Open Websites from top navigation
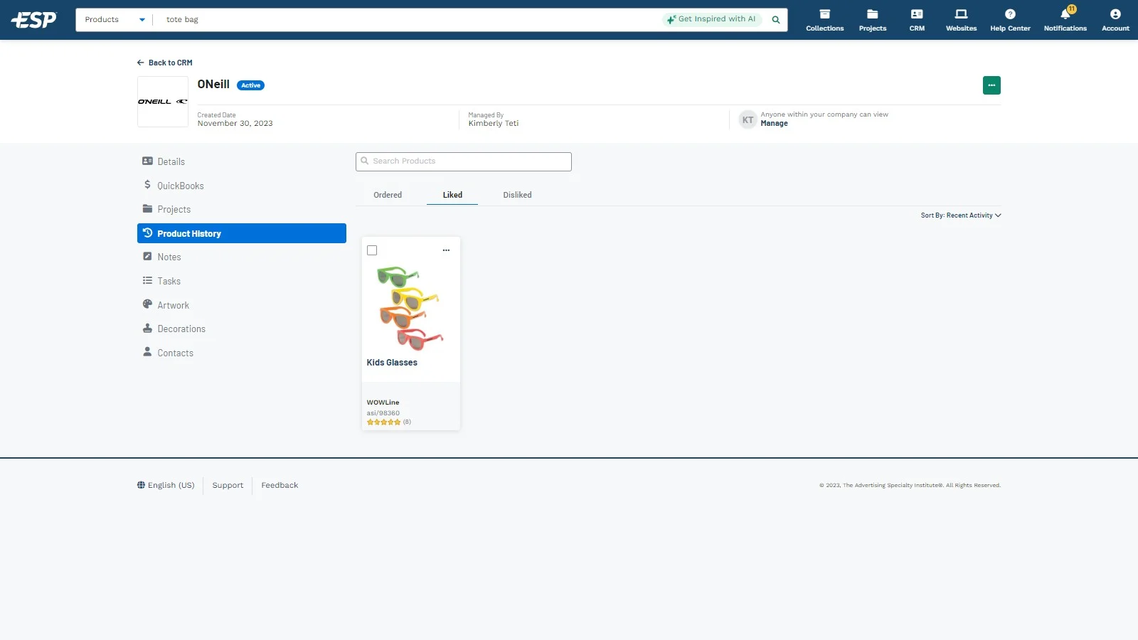Screen dimensions: 1138x640 pyautogui.click(x=961, y=20)
